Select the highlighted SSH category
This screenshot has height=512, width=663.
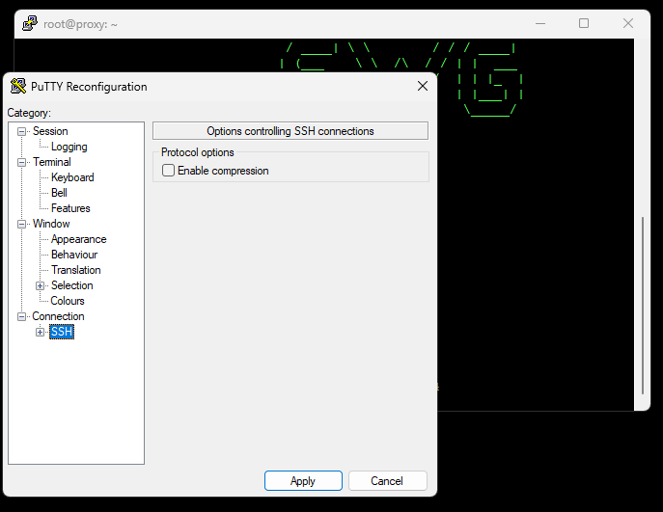62,332
